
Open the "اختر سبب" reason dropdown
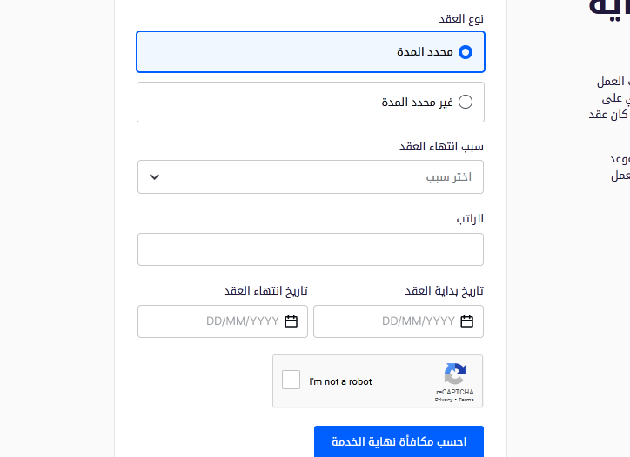pyautogui.click(x=311, y=177)
